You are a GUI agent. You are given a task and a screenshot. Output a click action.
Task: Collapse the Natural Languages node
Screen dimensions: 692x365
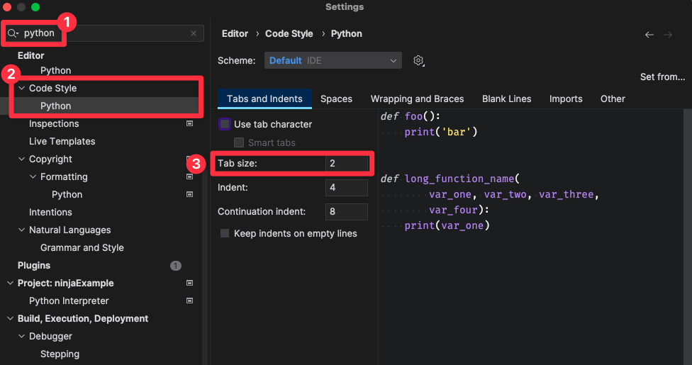(x=21, y=230)
